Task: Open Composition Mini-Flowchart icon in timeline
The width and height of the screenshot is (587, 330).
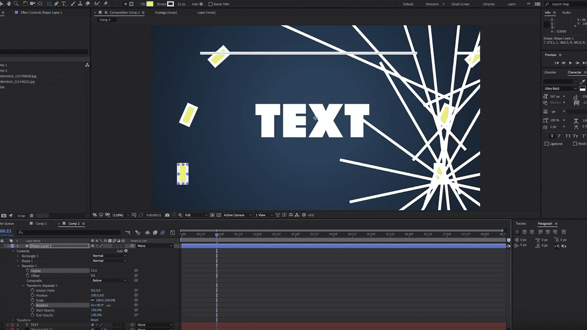Action: 128,232
